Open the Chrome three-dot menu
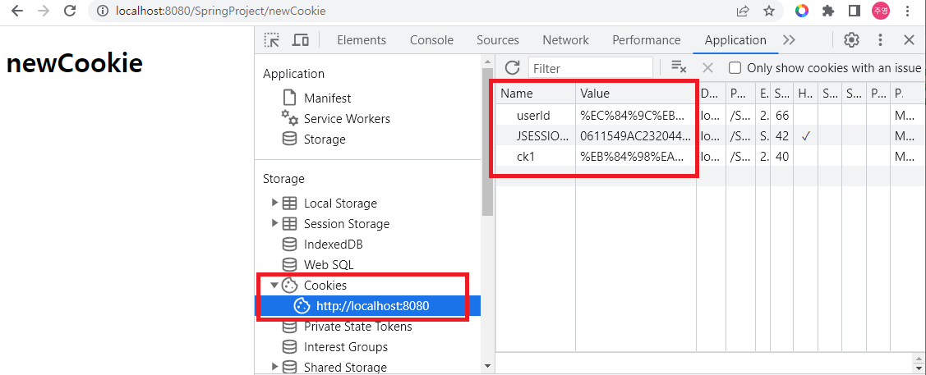The height and width of the screenshot is (375, 926). coord(907,11)
